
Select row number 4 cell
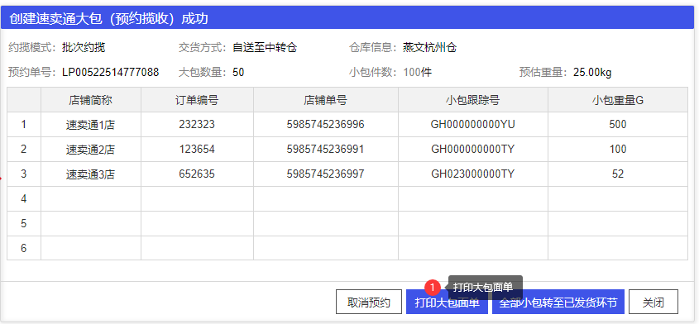coord(24,198)
